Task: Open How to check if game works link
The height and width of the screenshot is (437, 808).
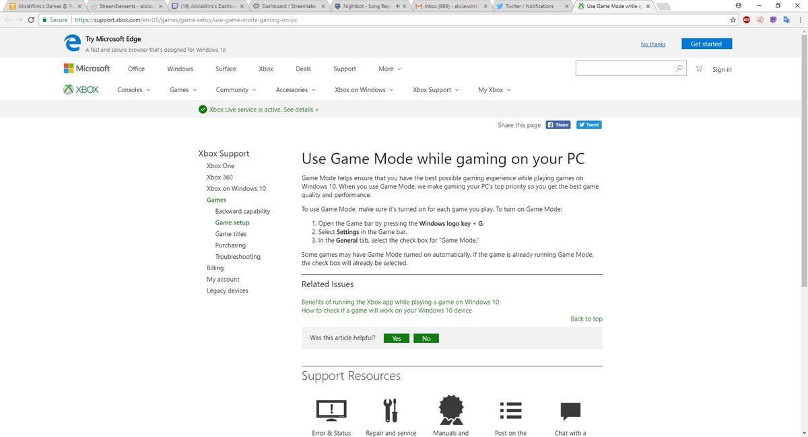Action: click(x=386, y=311)
